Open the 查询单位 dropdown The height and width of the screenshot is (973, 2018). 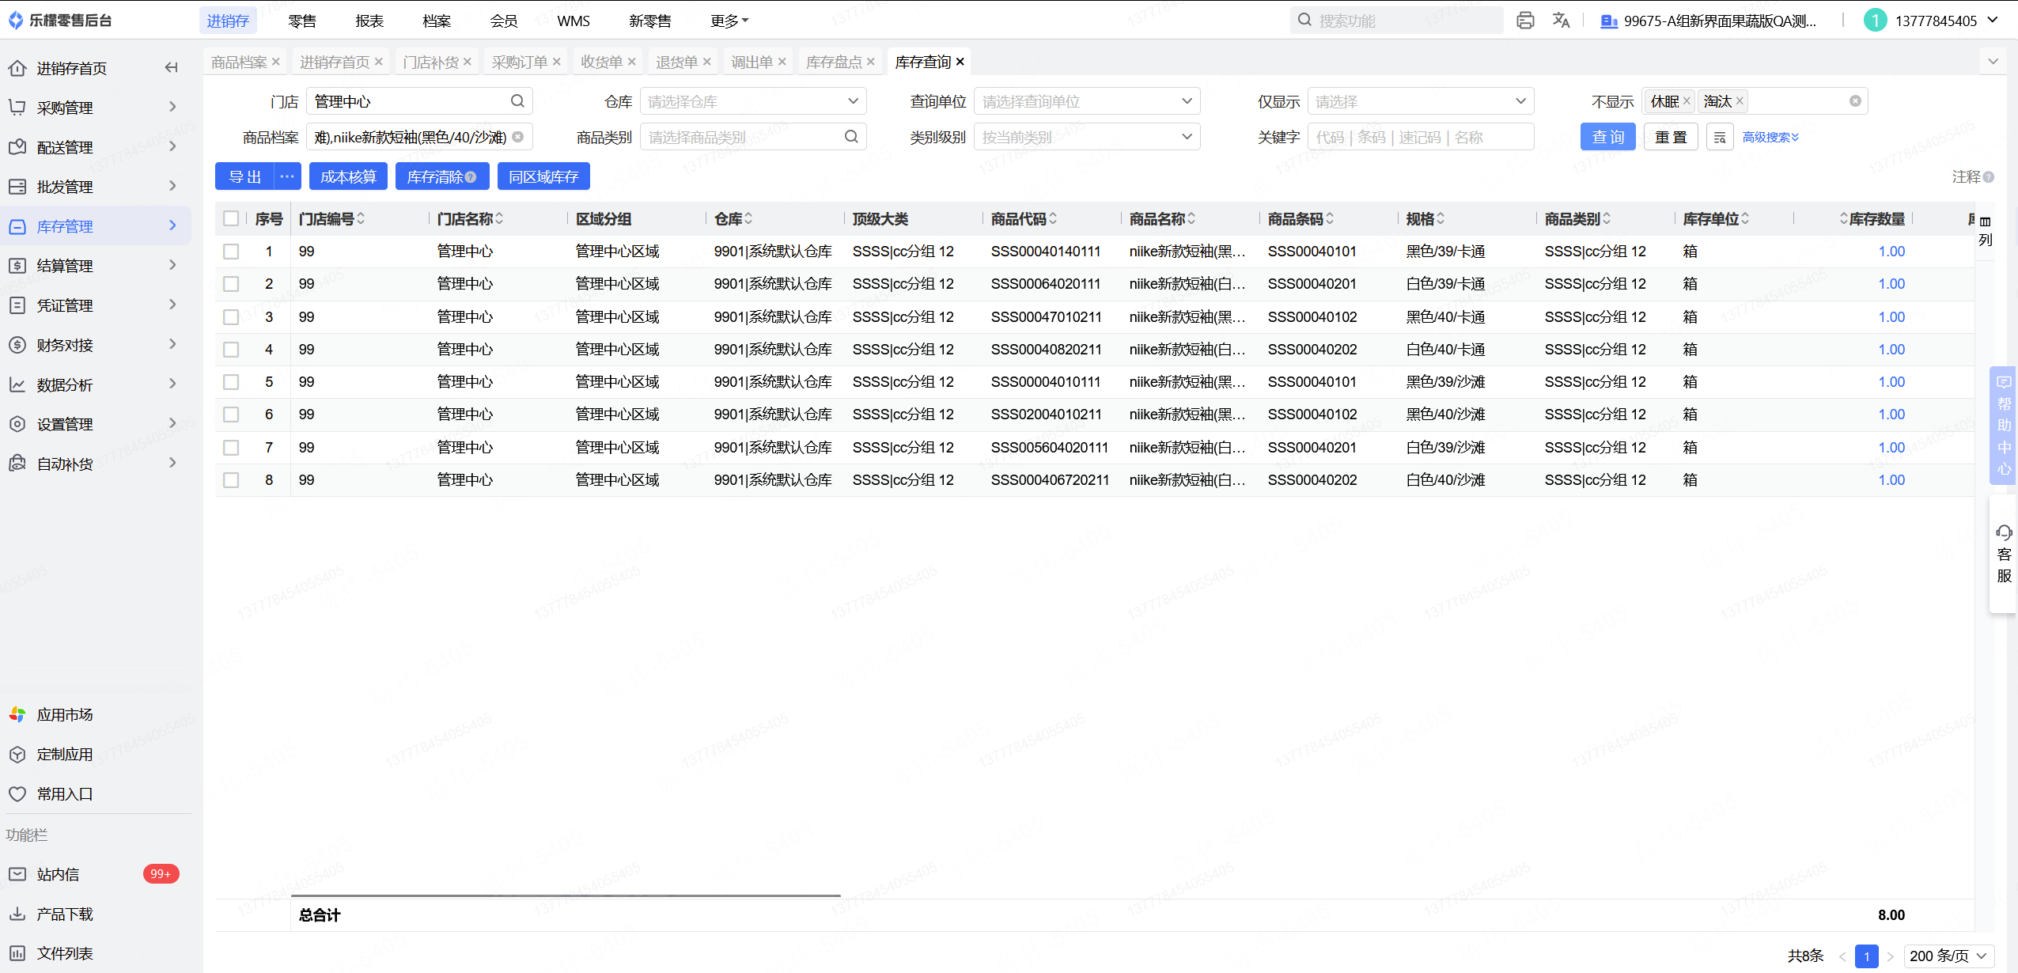click(1086, 101)
